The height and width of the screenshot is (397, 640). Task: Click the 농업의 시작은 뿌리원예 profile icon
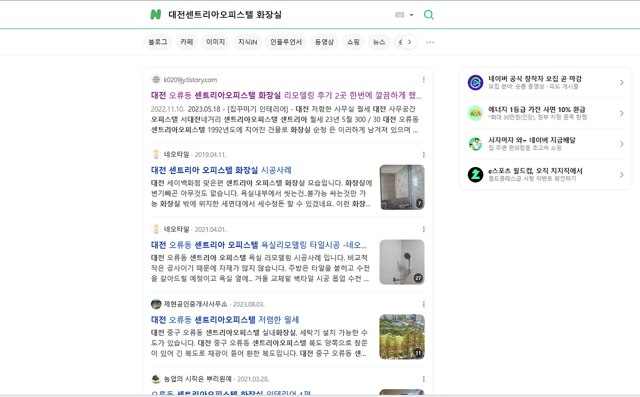click(156, 379)
